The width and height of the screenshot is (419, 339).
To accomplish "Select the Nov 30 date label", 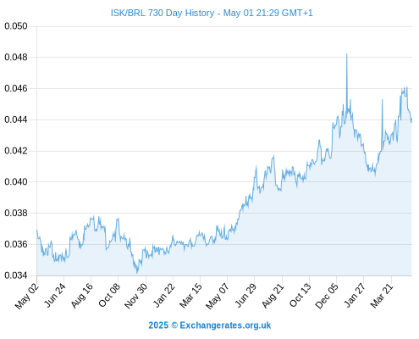I will 136,296.
